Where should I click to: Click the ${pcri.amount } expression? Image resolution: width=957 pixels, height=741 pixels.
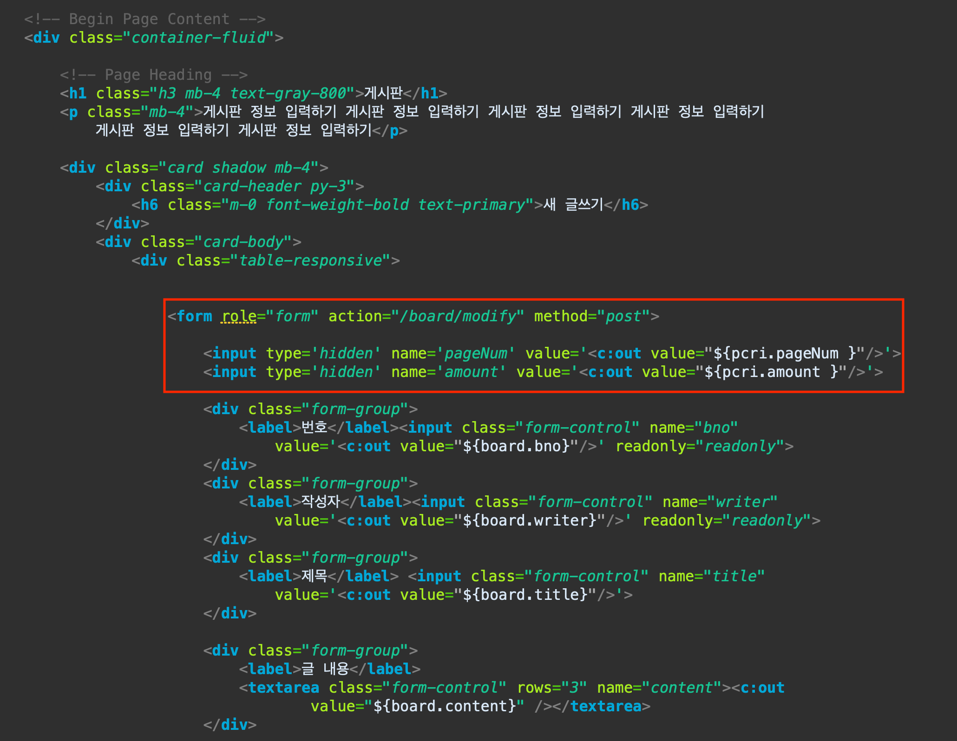pos(771,372)
